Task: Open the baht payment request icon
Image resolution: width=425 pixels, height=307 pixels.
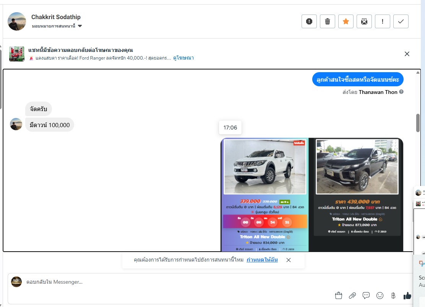Action: [393, 296]
